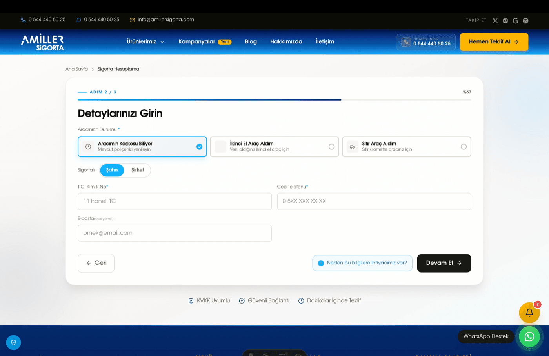This screenshot has height=356, width=549.
Task: Select İkinci El Araç Aldım option
Action: [x=274, y=147]
